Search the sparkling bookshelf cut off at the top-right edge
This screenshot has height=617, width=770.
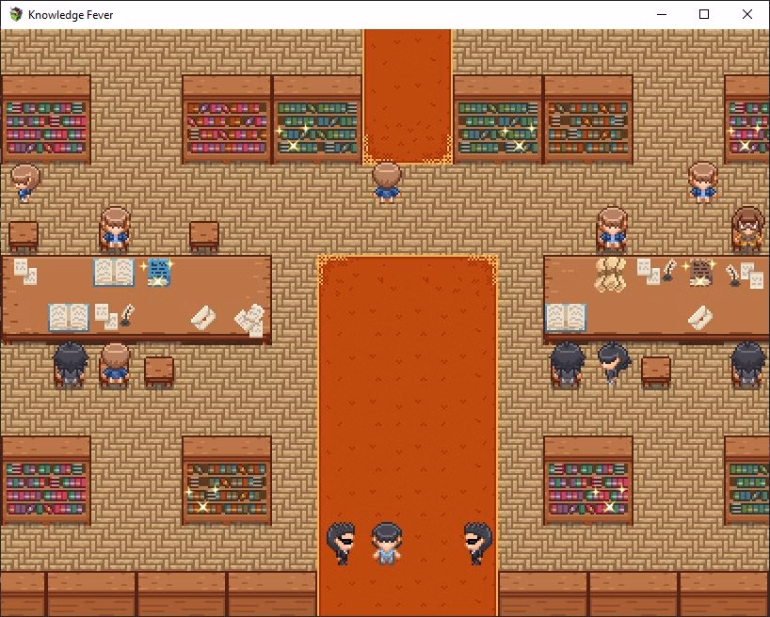pyautogui.click(x=746, y=119)
